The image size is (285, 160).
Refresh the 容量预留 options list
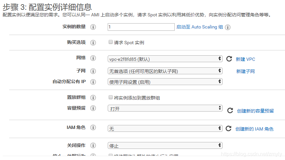click(230, 111)
